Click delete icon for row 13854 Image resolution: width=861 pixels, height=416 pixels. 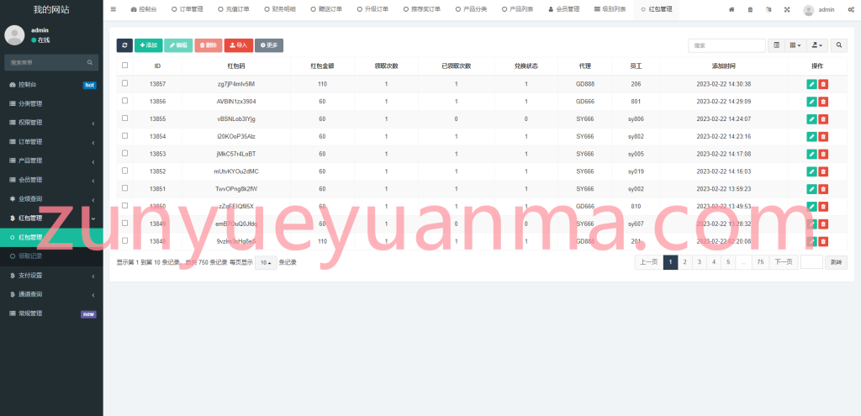pyautogui.click(x=823, y=137)
